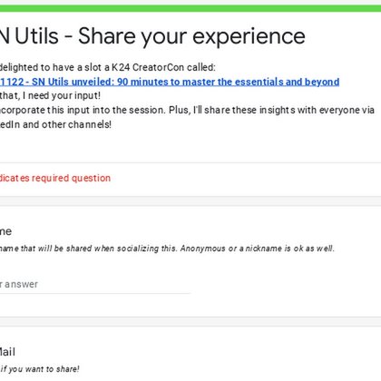Select the Name question heading

5,231
